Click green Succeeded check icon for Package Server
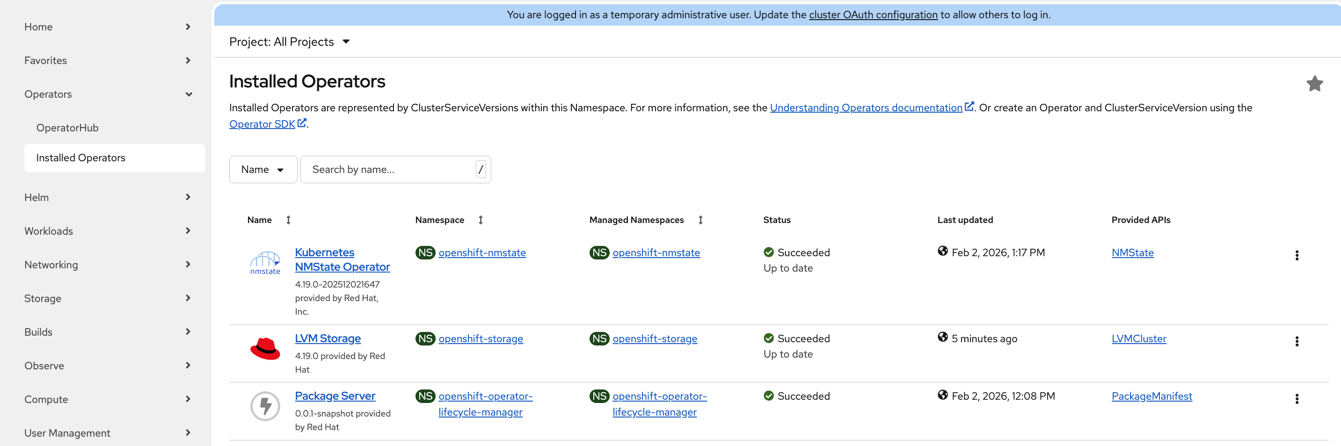This screenshot has height=446, width=1341. [768, 396]
